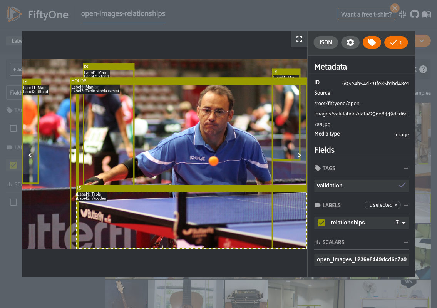
Task: Toggle the validation tag checkmark
Action: coord(402,186)
